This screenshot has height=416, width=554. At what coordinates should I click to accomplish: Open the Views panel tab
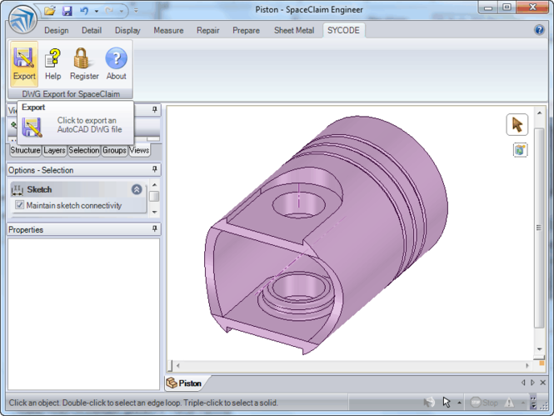tap(139, 150)
